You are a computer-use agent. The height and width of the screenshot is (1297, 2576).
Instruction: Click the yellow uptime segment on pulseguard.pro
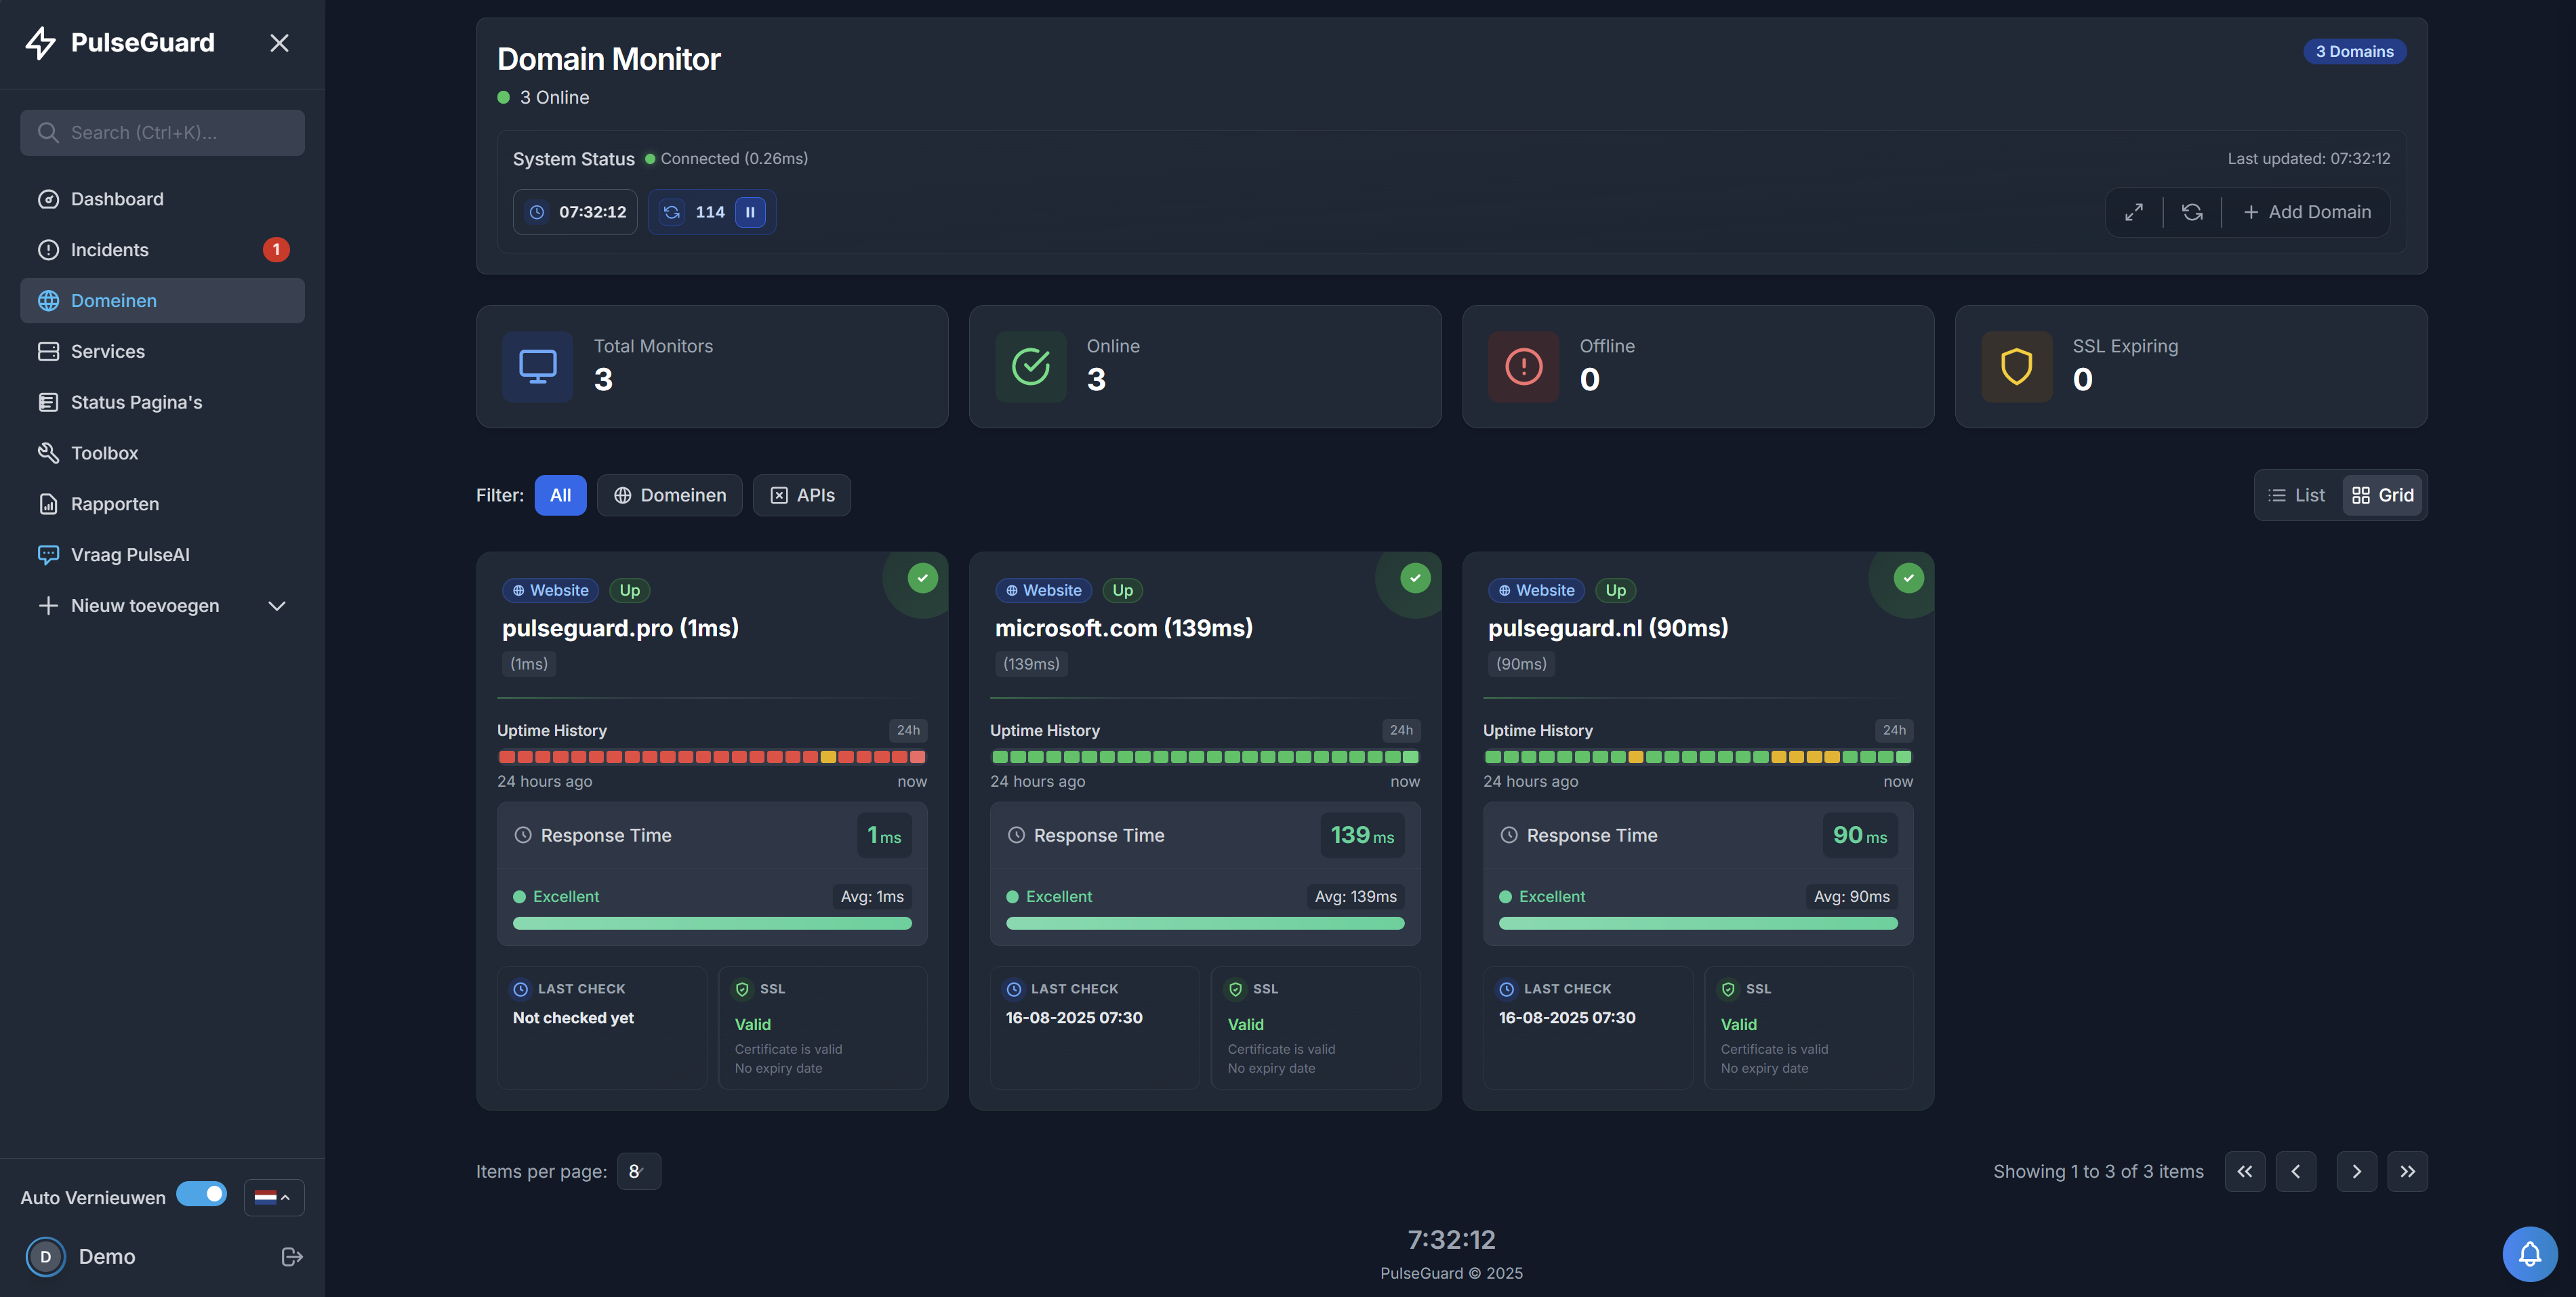(828, 757)
